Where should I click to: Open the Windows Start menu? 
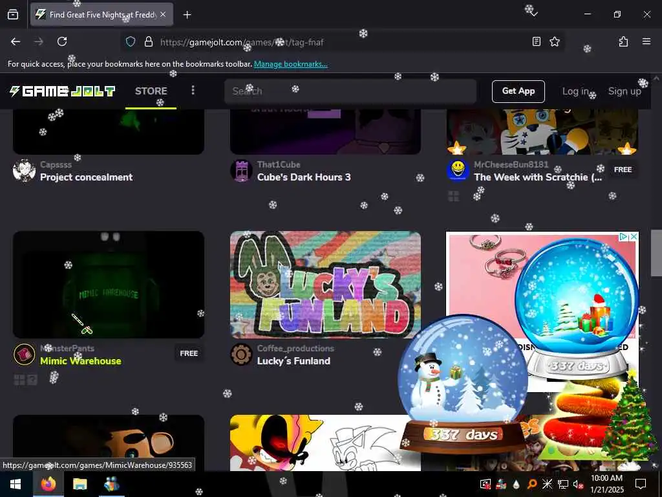pos(16,484)
